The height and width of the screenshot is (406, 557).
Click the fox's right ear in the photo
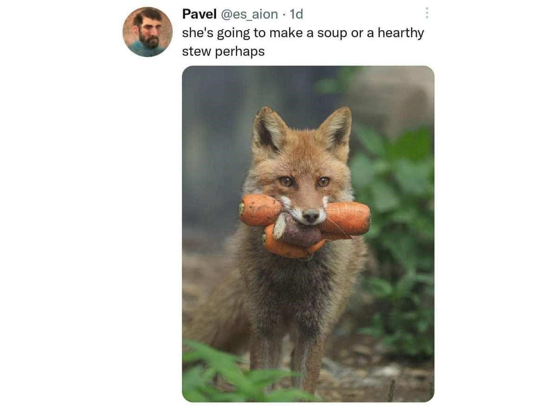(336, 129)
